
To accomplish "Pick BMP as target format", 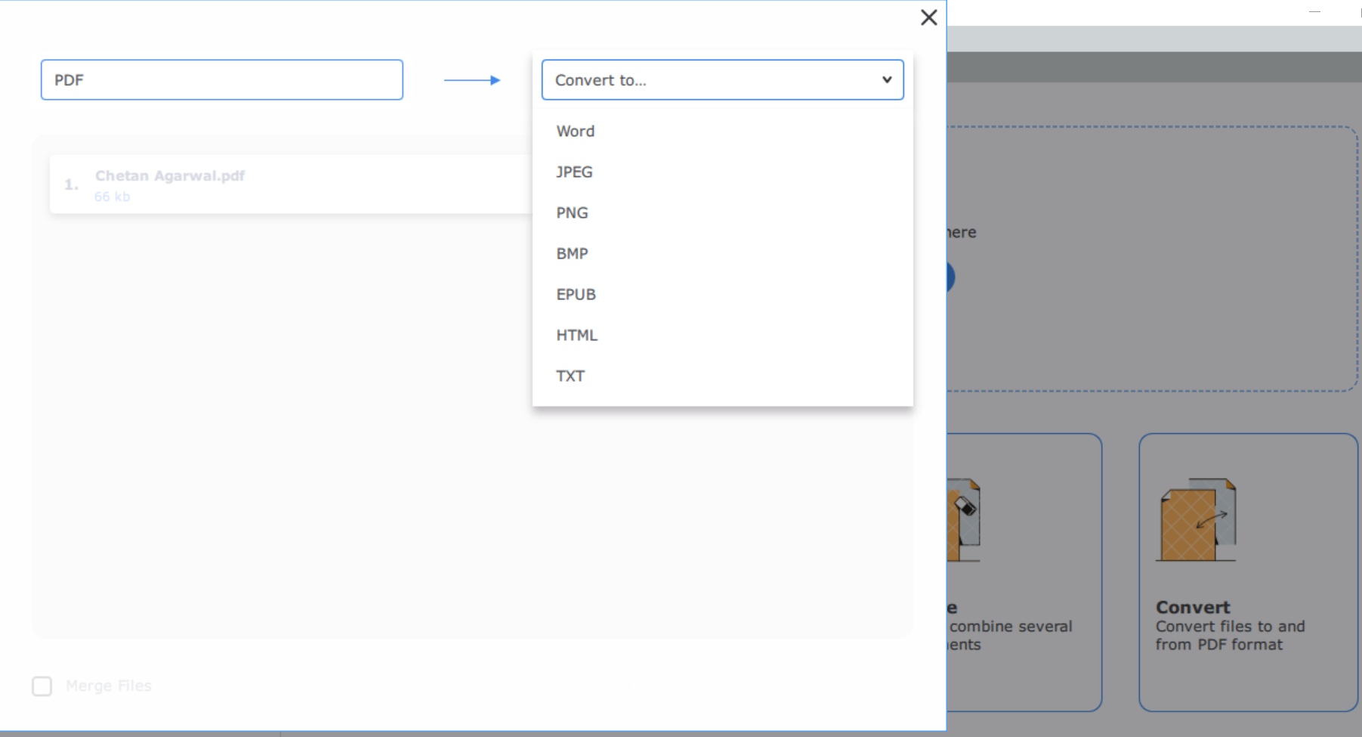I will click(571, 253).
